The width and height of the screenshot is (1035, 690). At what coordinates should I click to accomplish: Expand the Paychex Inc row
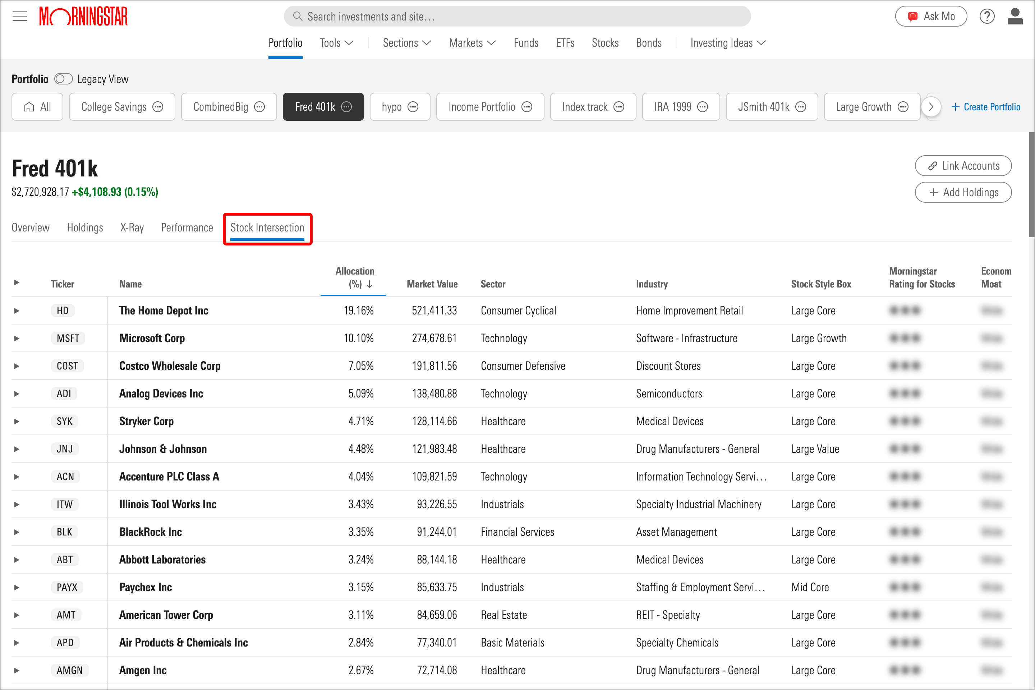tap(17, 588)
